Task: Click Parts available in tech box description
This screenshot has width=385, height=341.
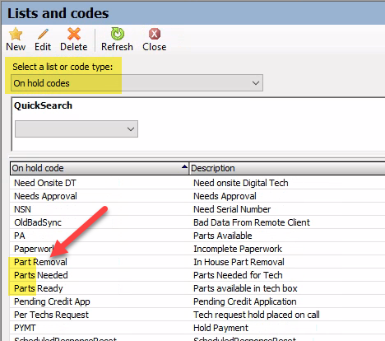Action: click(245, 288)
